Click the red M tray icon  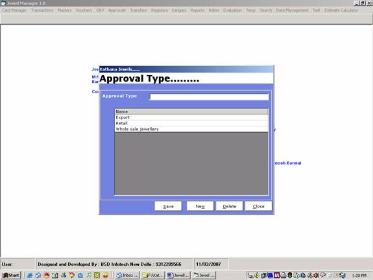(x=276, y=275)
